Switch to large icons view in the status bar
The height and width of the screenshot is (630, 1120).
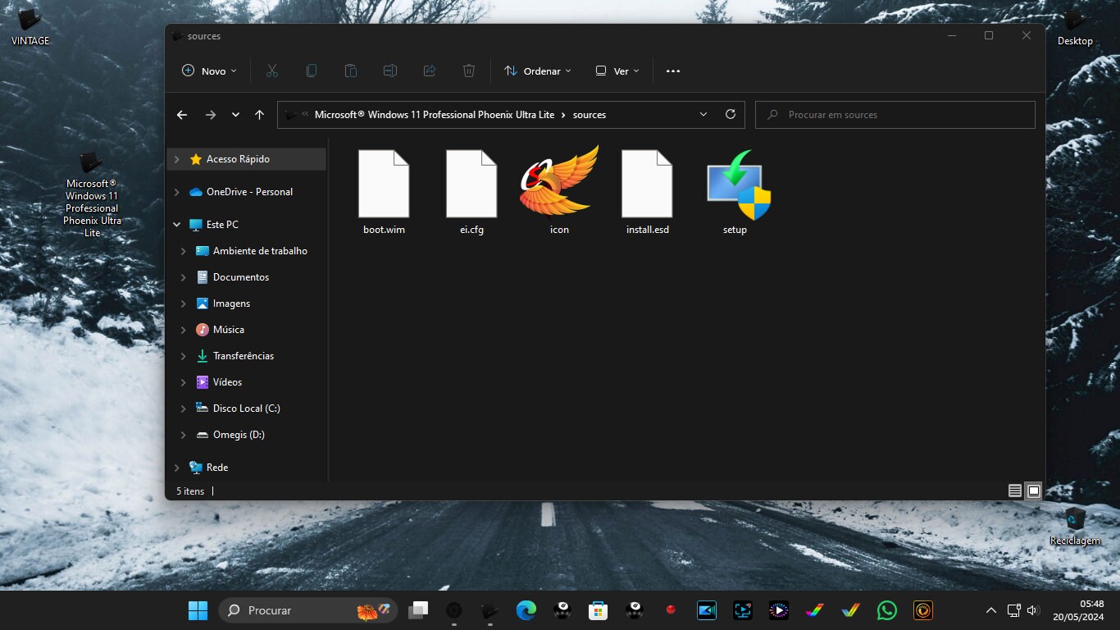[1033, 491]
